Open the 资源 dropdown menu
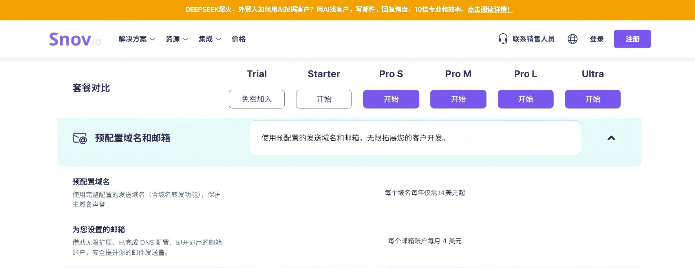The height and width of the screenshot is (268, 695). pyautogui.click(x=177, y=39)
